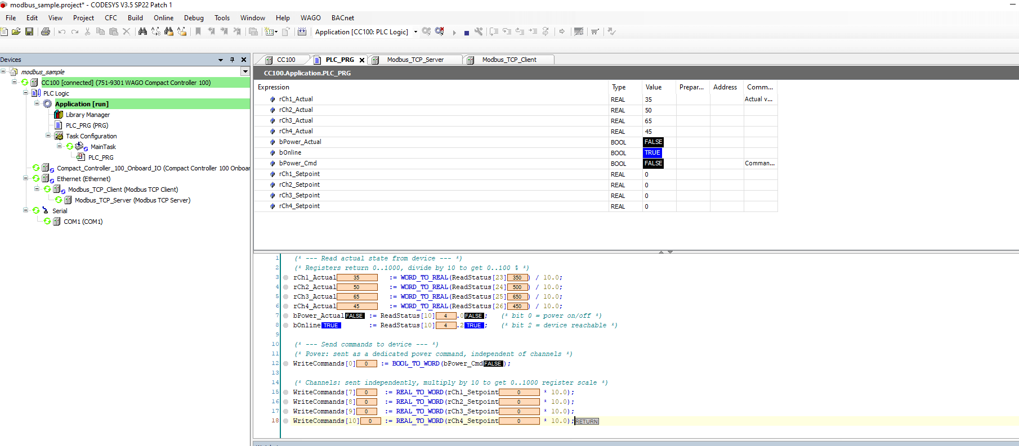This screenshot has width=1019, height=446.
Task: Click the Step Out debug icon
Action: [x=520, y=31]
